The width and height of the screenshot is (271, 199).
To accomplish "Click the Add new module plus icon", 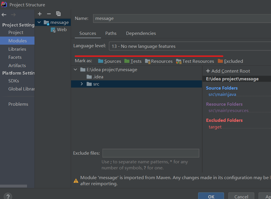I will pos(40,14).
